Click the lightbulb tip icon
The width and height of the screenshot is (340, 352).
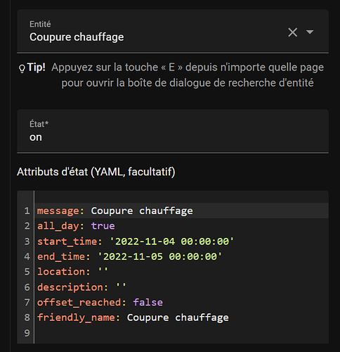pyautogui.click(x=22, y=69)
